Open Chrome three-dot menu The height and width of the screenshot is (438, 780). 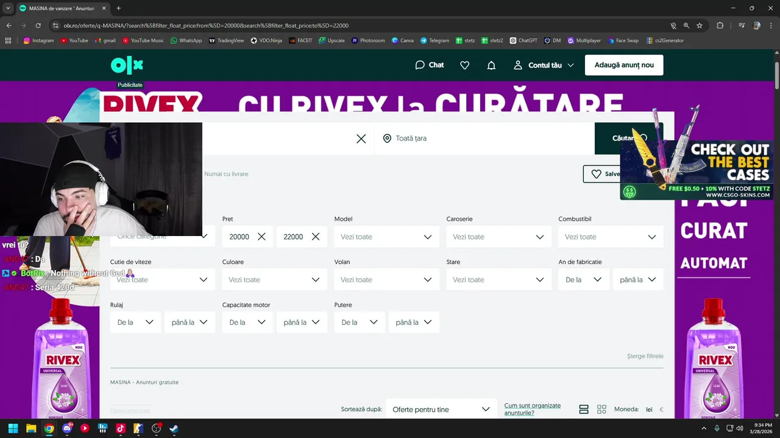(771, 26)
